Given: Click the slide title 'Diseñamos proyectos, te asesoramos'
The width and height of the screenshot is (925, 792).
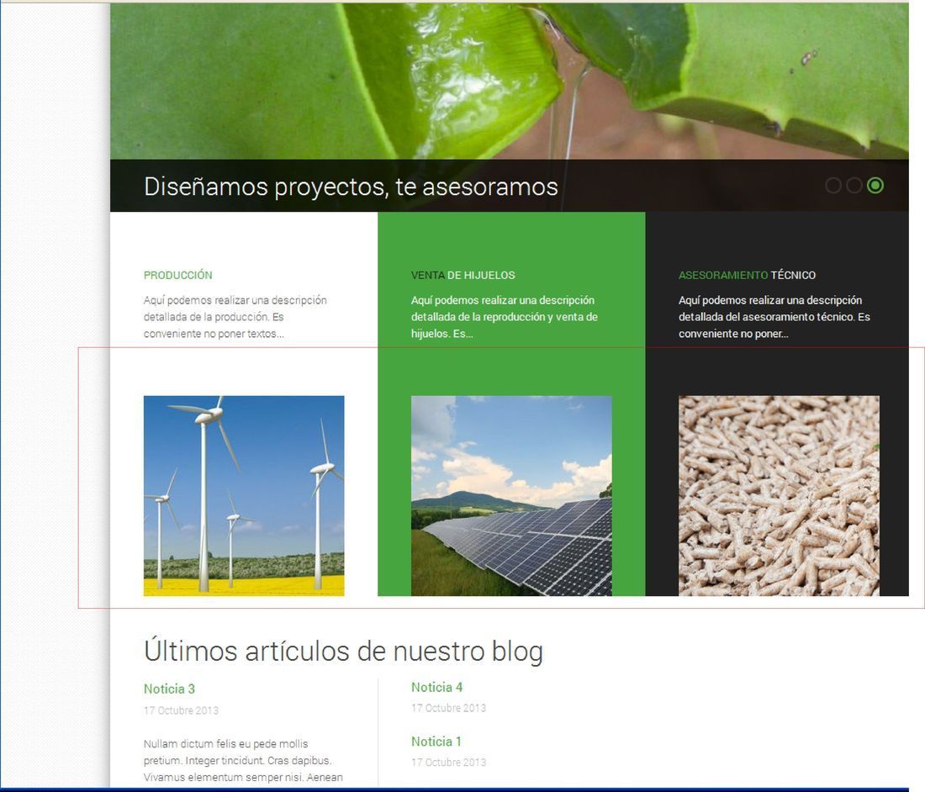Looking at the screenshot, I should coord(351,187).
